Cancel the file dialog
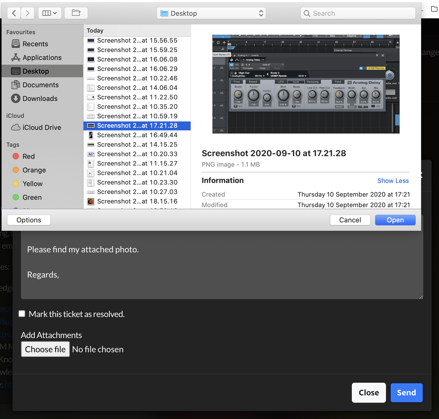This screenshot has height=419, width=439. pos(350,220)
